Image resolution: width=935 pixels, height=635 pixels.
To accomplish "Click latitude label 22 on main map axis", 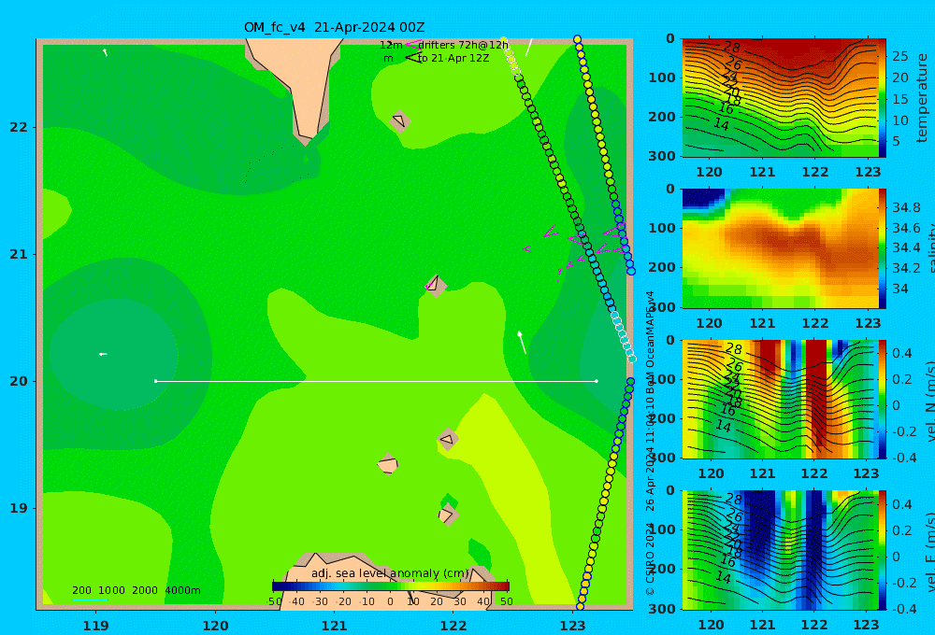I will click(19, 127).
